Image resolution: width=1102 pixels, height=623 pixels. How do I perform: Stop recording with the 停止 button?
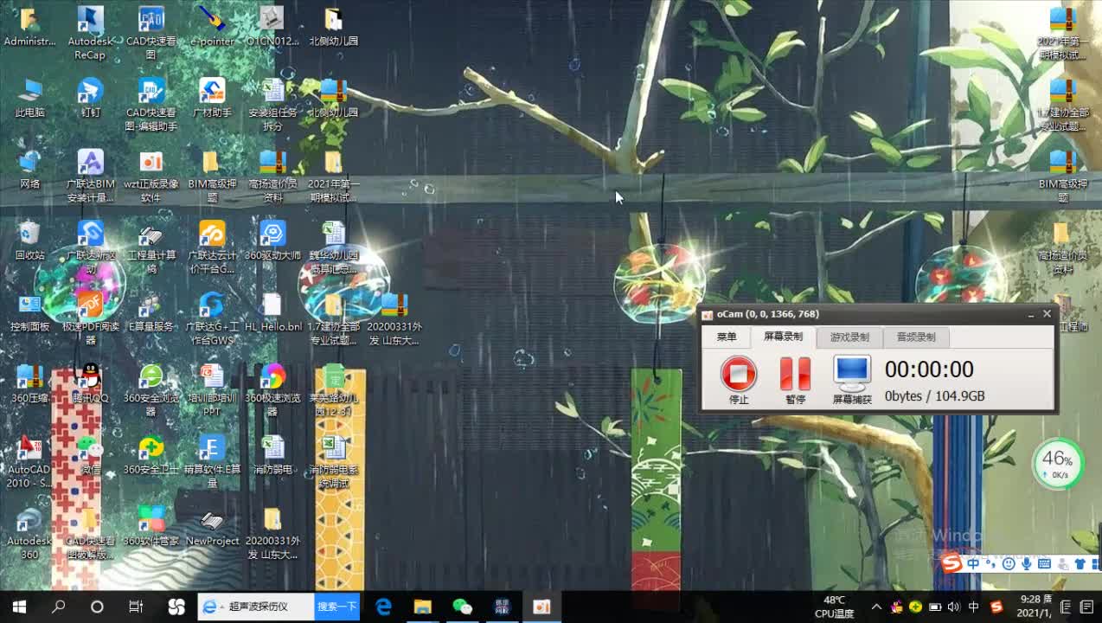pos(739,381)
